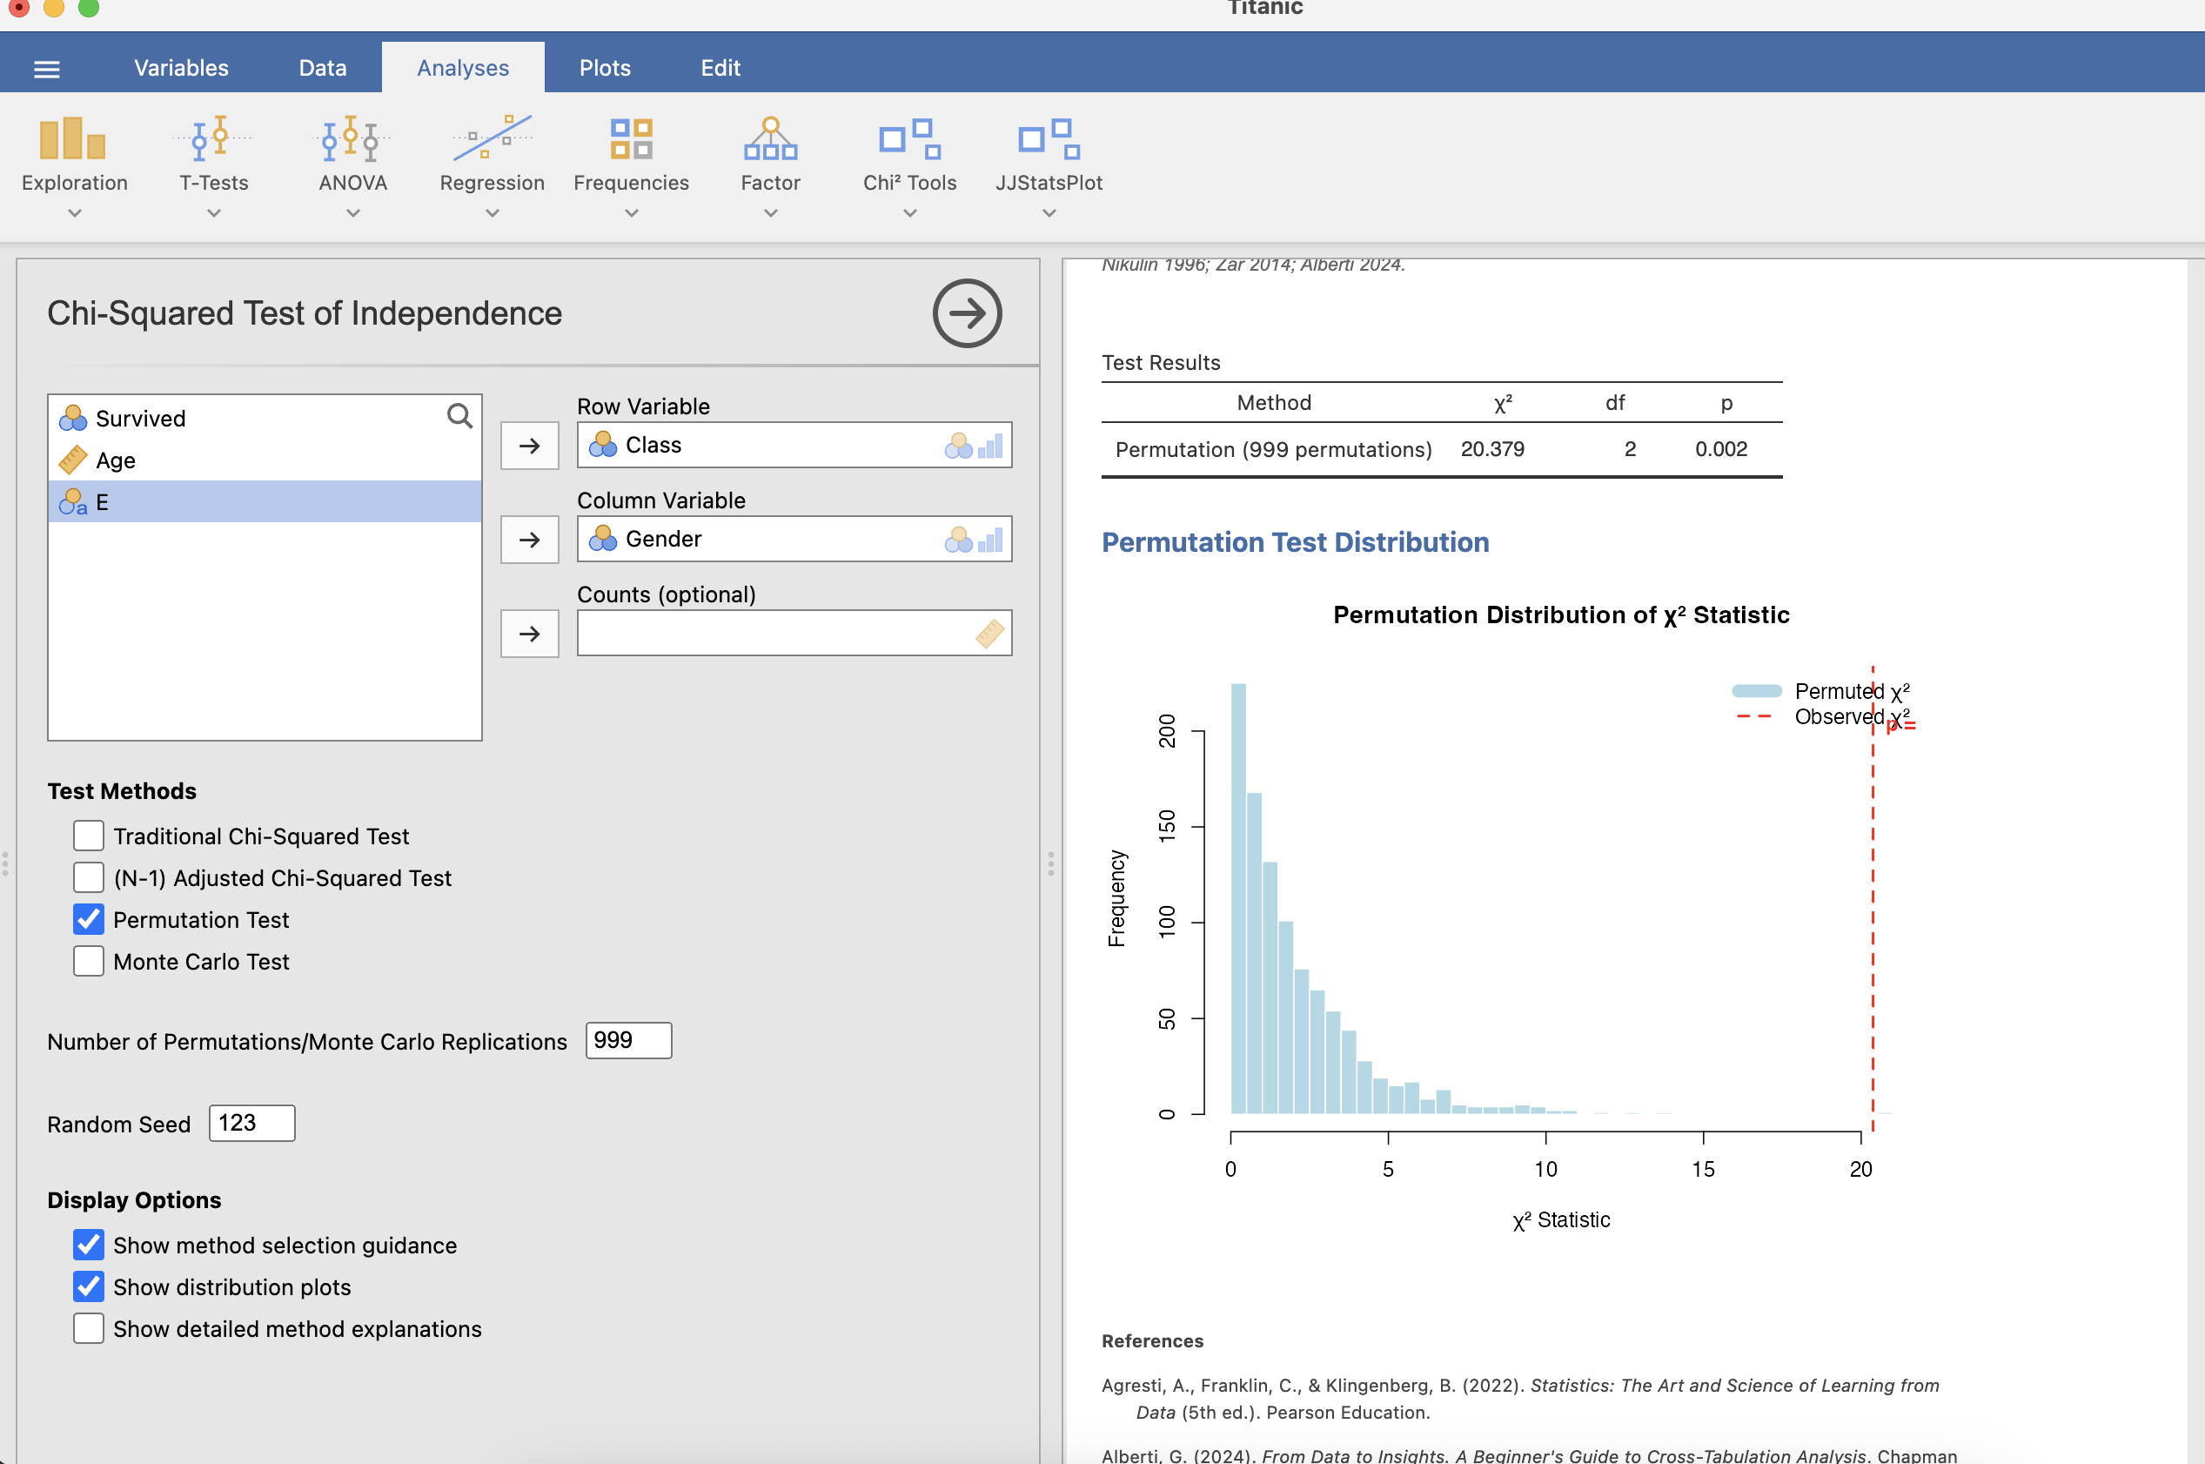The width and height of the screenshot is (2205, 1464).
Task: Open the Chi² Tools module icon
Action: [908, 140]
